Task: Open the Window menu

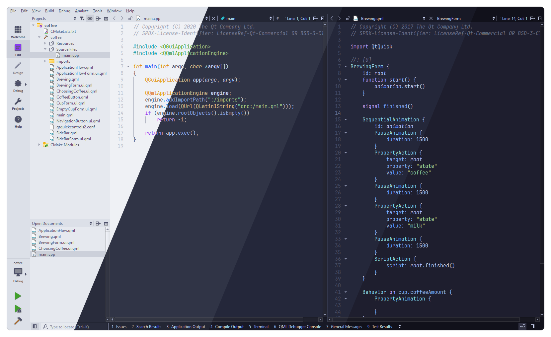Action: [x=114, y=11]
